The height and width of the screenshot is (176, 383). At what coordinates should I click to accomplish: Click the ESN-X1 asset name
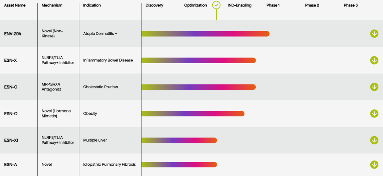[11, 140]
